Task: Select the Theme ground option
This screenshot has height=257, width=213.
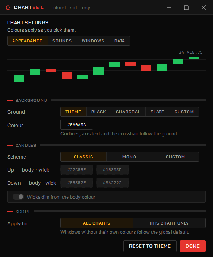Action: [x=73, y=112]
